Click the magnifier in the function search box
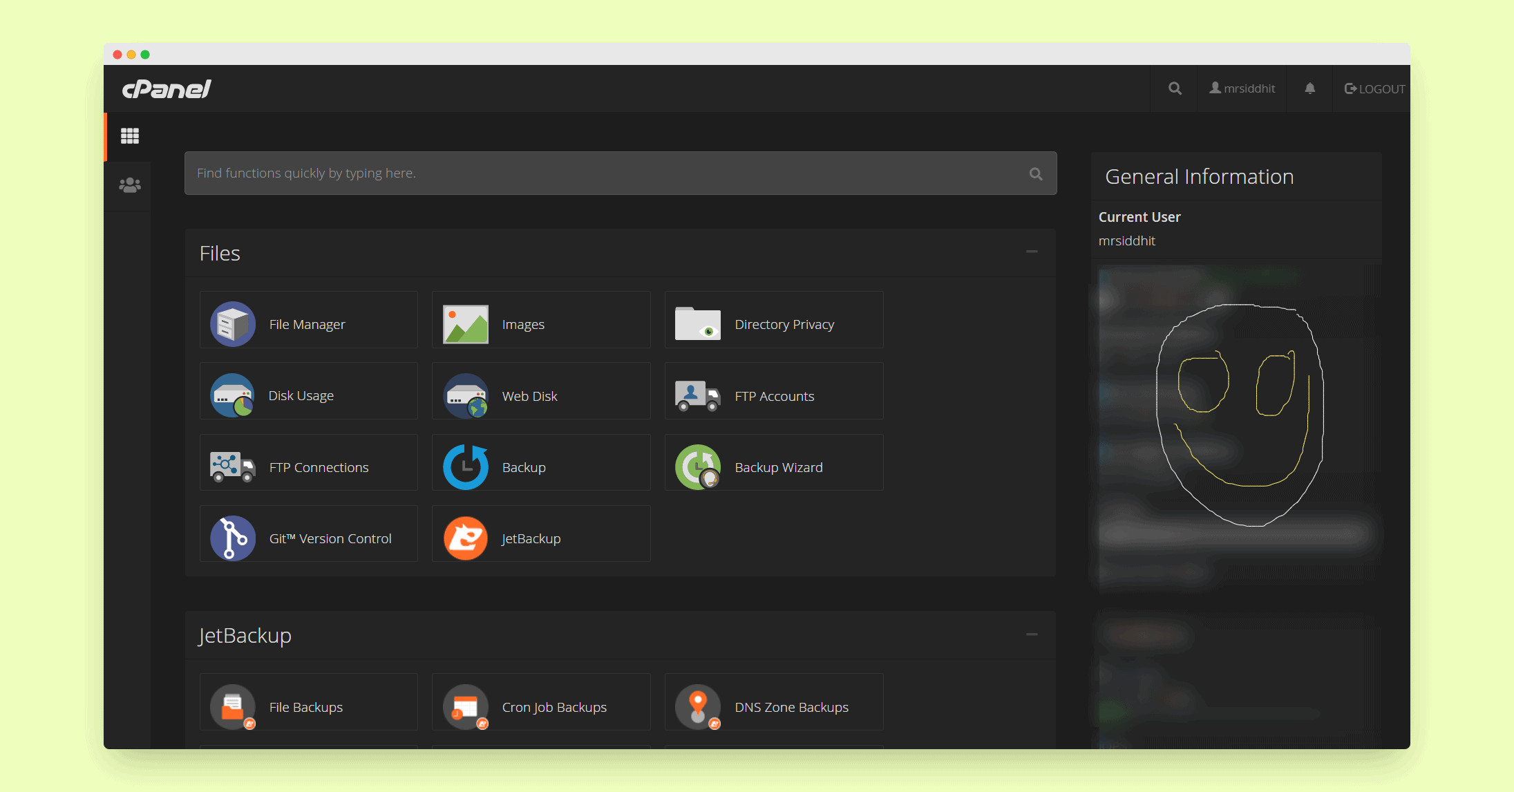This screenshot has height=792, width=1514. (1036, 173)
